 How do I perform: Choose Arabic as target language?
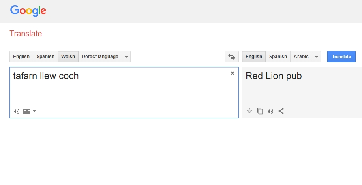pyautogui.click(x=301, y=57)
